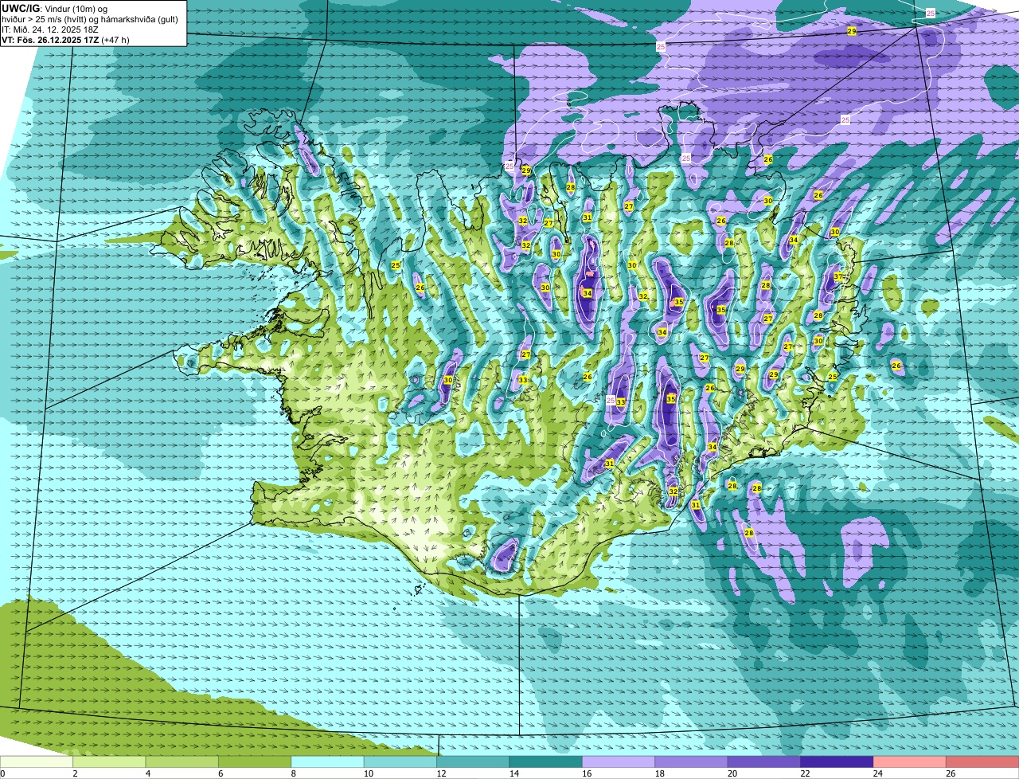Select the 16–18 m/s lavender legend swatch

(619, 762)
